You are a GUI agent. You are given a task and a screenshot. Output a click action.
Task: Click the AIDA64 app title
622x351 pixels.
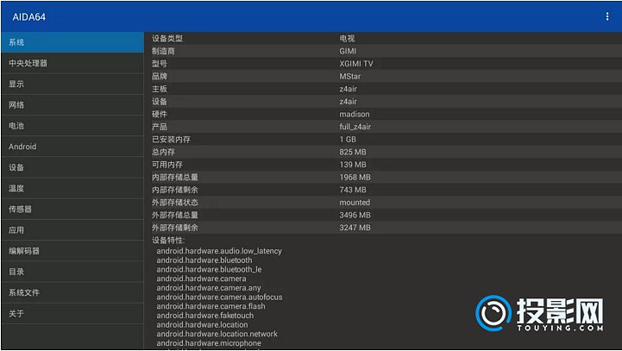29,17
